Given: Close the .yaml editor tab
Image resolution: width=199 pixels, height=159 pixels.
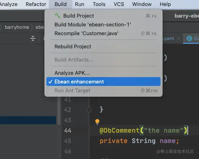Looking at the screenshot, I should [179, 38].
